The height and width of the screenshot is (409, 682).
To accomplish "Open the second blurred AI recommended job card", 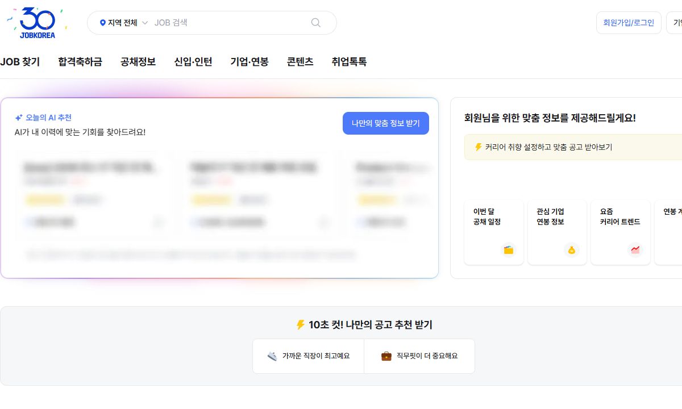I will (x=260, y=193).
